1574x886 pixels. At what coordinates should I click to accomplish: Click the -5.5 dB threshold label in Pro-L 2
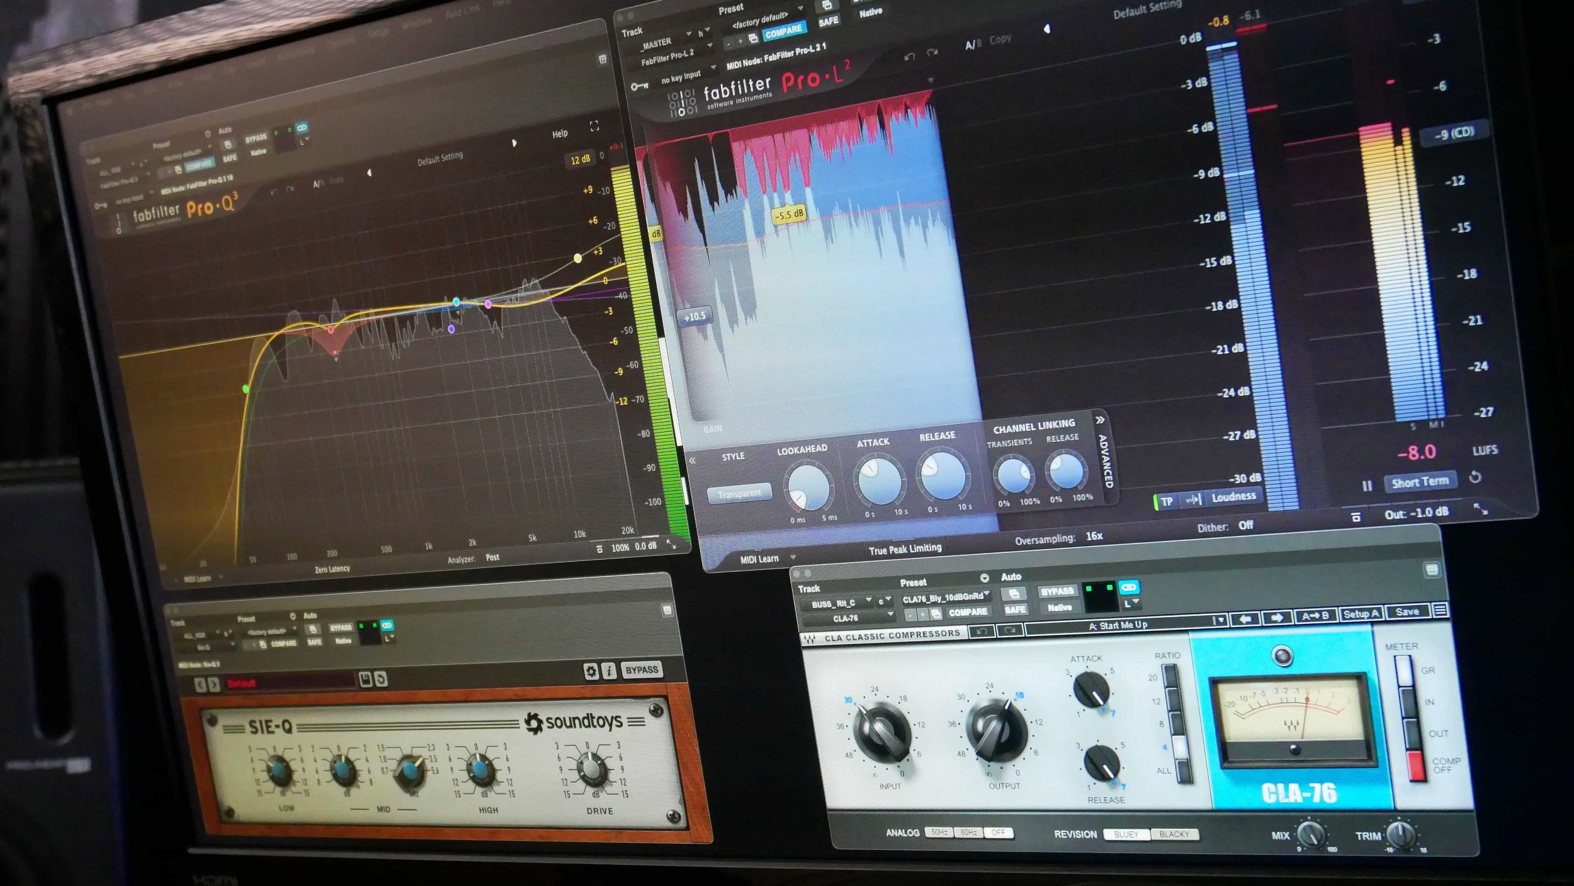coord(789,214)
